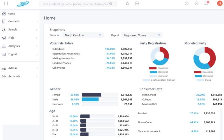Click the Admin sliders icon
This screenshot has width=224, height=140.
pyautogui.click(x=4, y=68)
